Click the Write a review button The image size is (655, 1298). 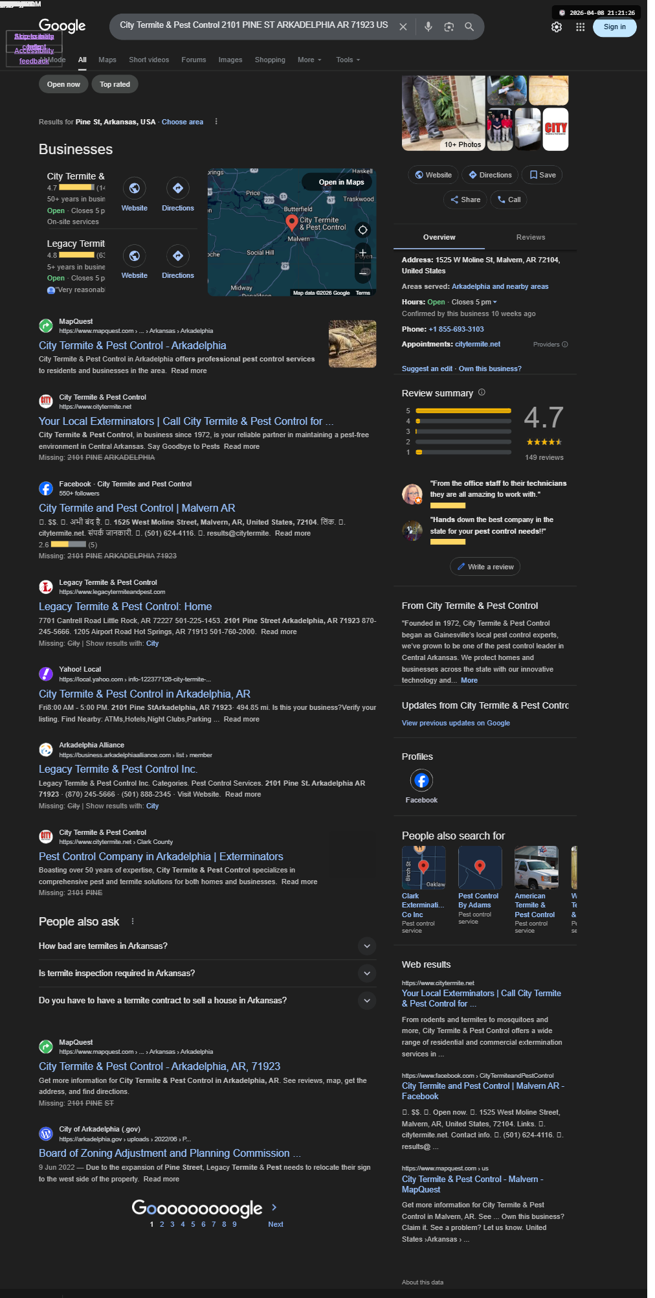[485, 567]
